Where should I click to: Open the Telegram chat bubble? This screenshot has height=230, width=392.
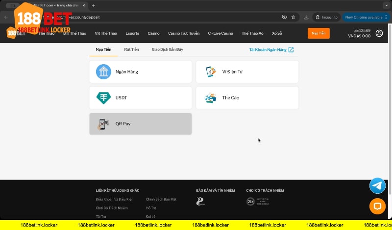377,185
